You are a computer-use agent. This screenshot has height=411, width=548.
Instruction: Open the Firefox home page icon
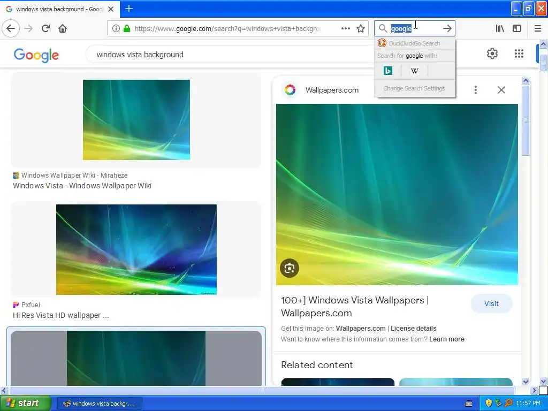click(63, 28)
